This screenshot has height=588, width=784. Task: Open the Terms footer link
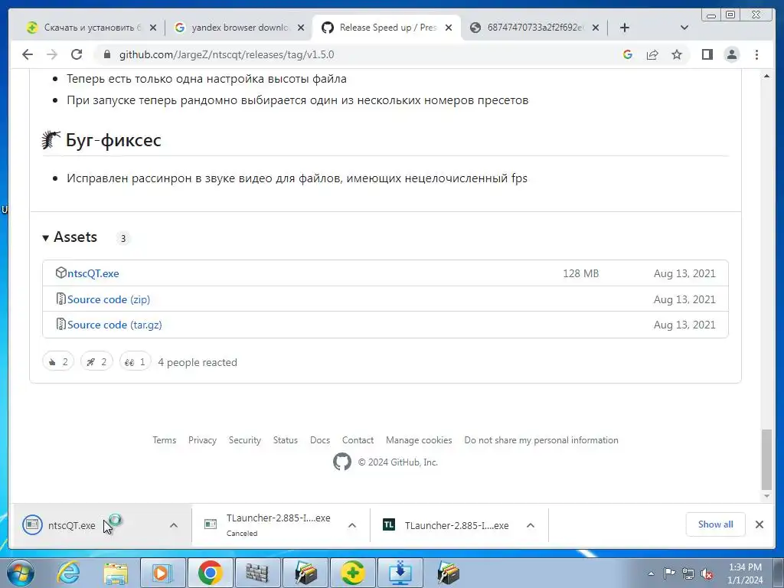click(x=165, y=440)
